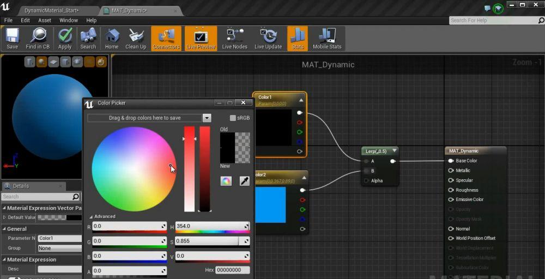Switch to DynamicMaterial_Start tab
This screenshot has height=279, width=545.
point(51,10)
